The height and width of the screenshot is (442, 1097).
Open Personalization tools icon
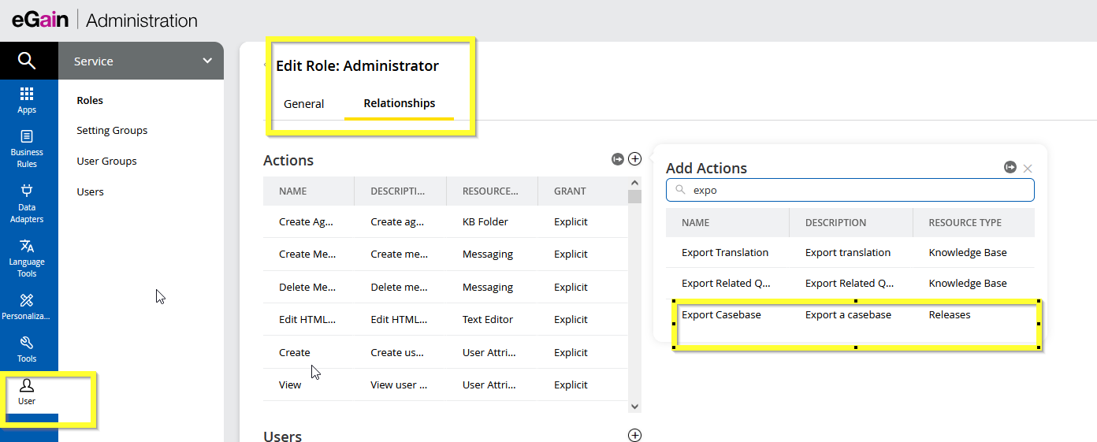point(27,305)
